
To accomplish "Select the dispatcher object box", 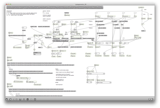I will point(67,15).
